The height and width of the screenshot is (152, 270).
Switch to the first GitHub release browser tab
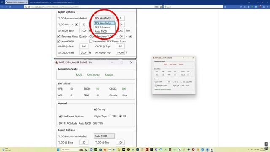point(16,3)
